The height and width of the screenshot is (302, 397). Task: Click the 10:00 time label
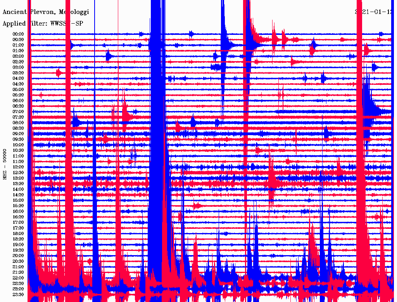(18, 145)
